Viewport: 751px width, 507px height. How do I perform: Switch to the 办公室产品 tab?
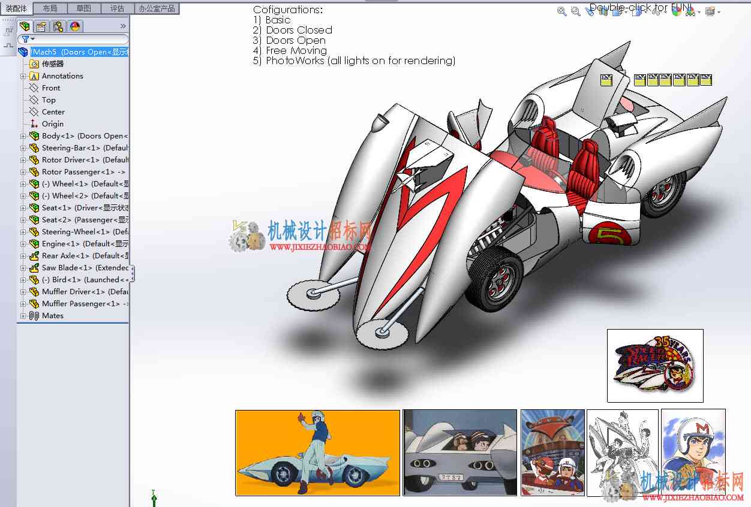157,8
